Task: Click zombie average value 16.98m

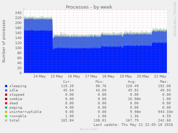Action: tap(134, 99)
